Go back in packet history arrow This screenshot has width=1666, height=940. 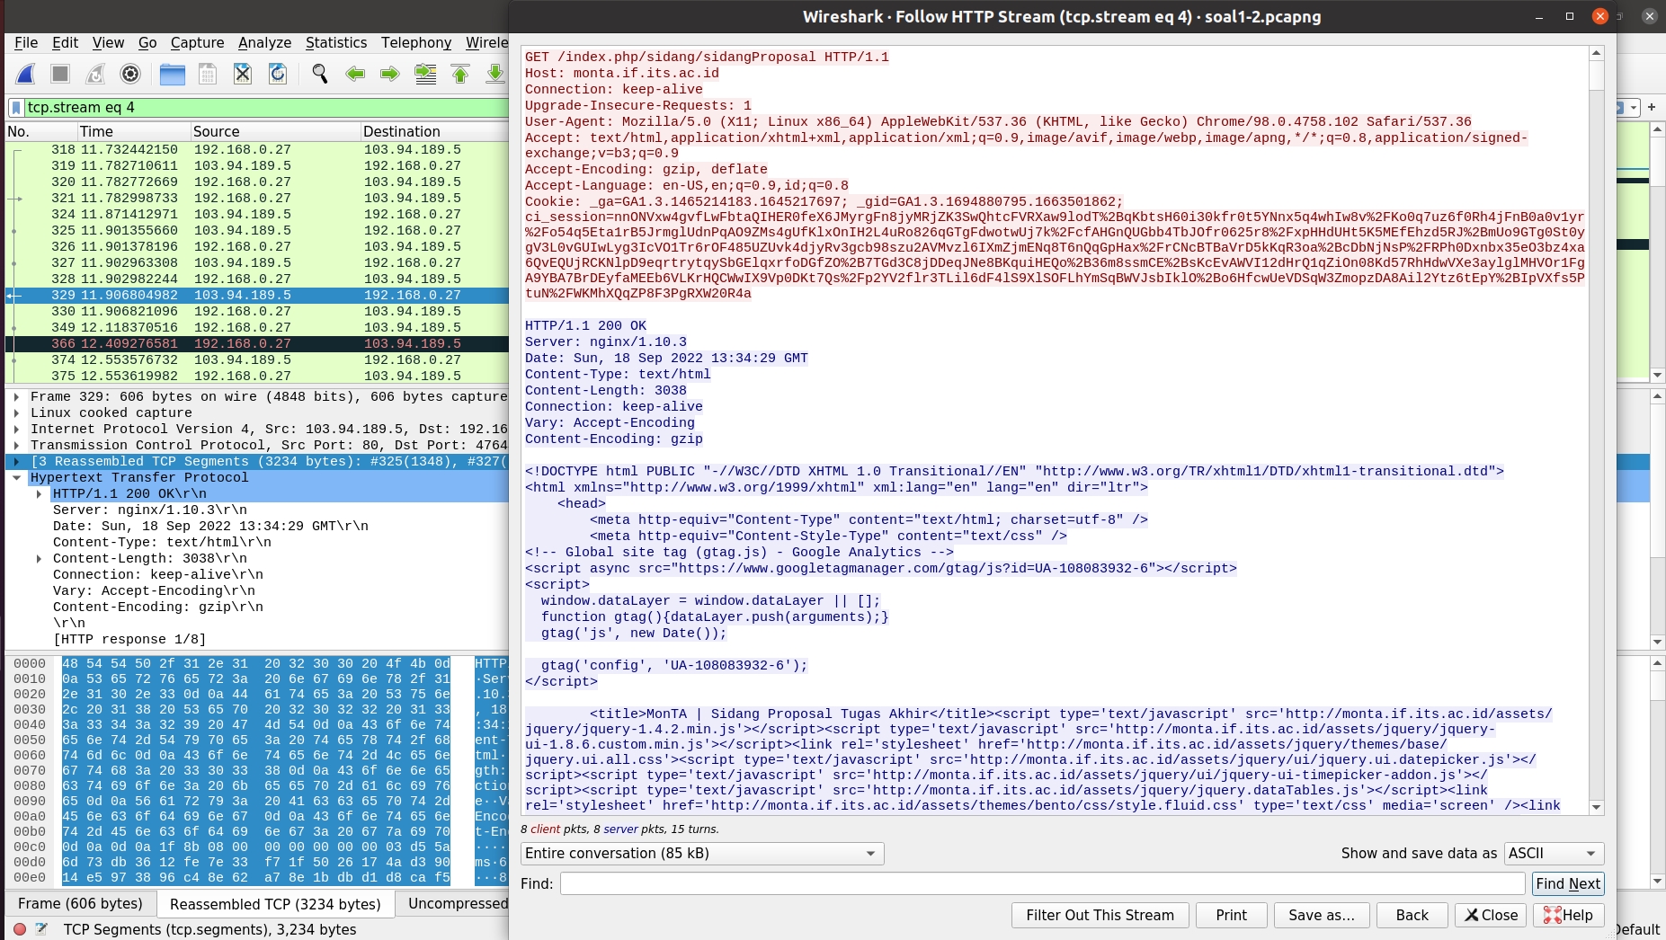(x=355, y=74)
